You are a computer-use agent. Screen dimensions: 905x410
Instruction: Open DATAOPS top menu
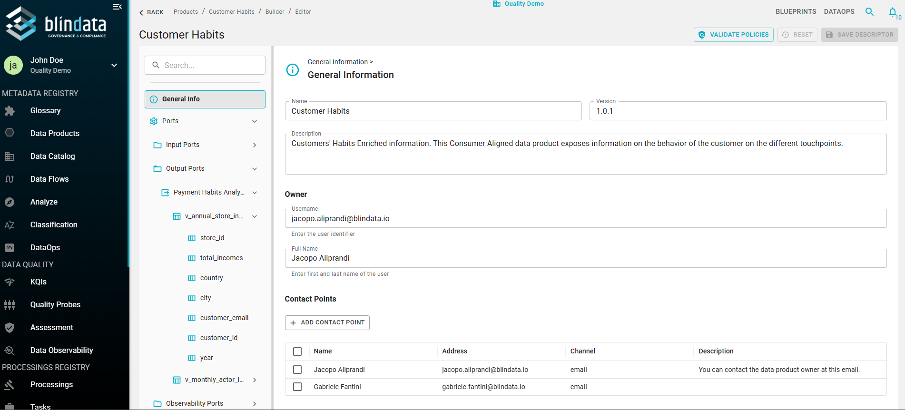(839, 11)
